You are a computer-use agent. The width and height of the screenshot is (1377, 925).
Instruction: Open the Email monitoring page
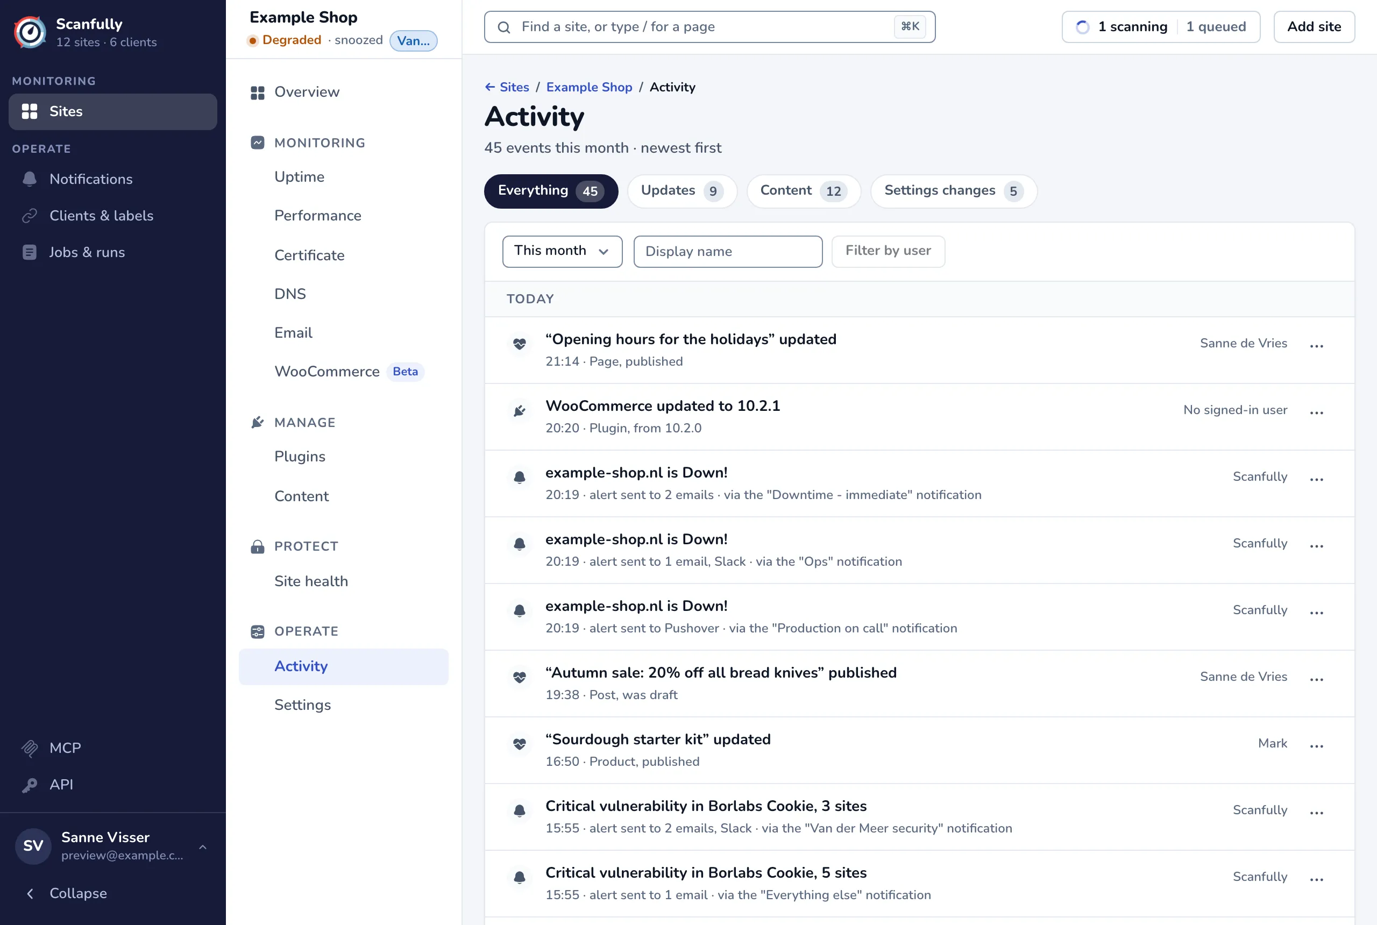pos(343,333)
